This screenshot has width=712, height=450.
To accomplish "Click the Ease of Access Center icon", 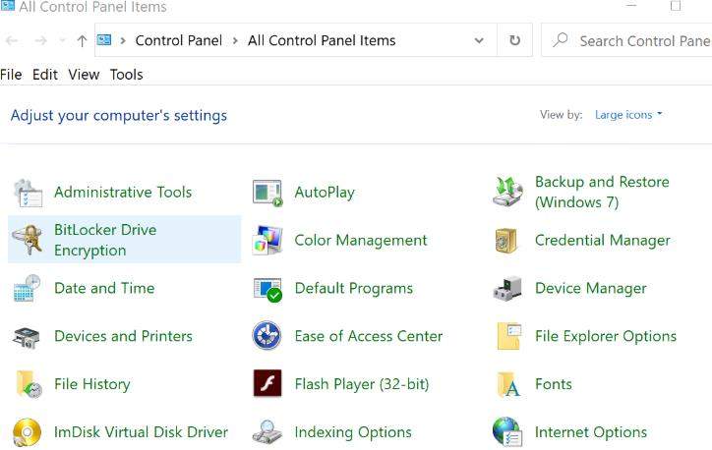I will click(267, 336).
